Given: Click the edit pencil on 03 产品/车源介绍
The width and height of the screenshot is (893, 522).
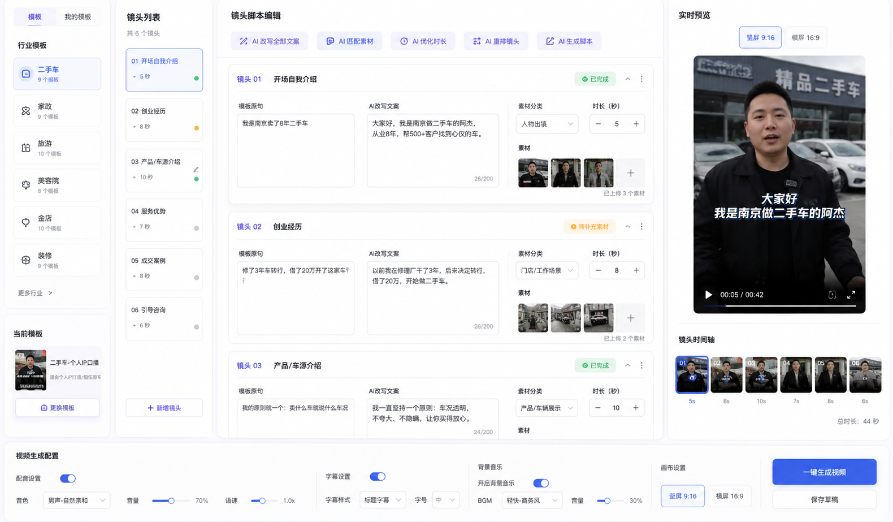Looking at the screenshot, I should point(196,170).
